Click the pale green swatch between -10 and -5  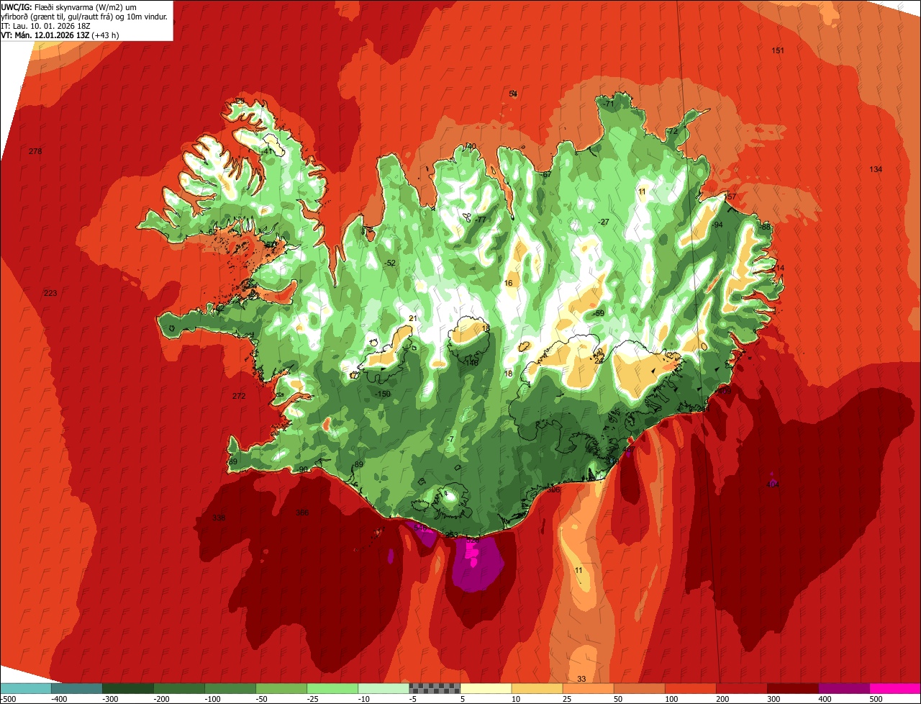[x=384, y=687]
